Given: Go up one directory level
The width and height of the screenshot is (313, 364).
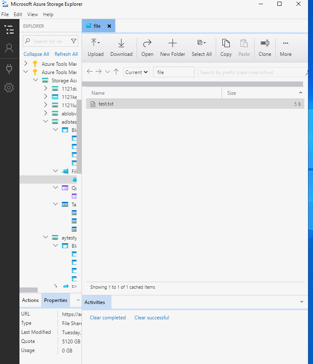Looking at the screenshot, I should 116,72.
